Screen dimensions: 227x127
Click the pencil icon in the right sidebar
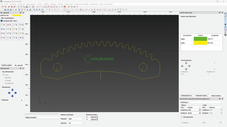[x=226, y=16]
